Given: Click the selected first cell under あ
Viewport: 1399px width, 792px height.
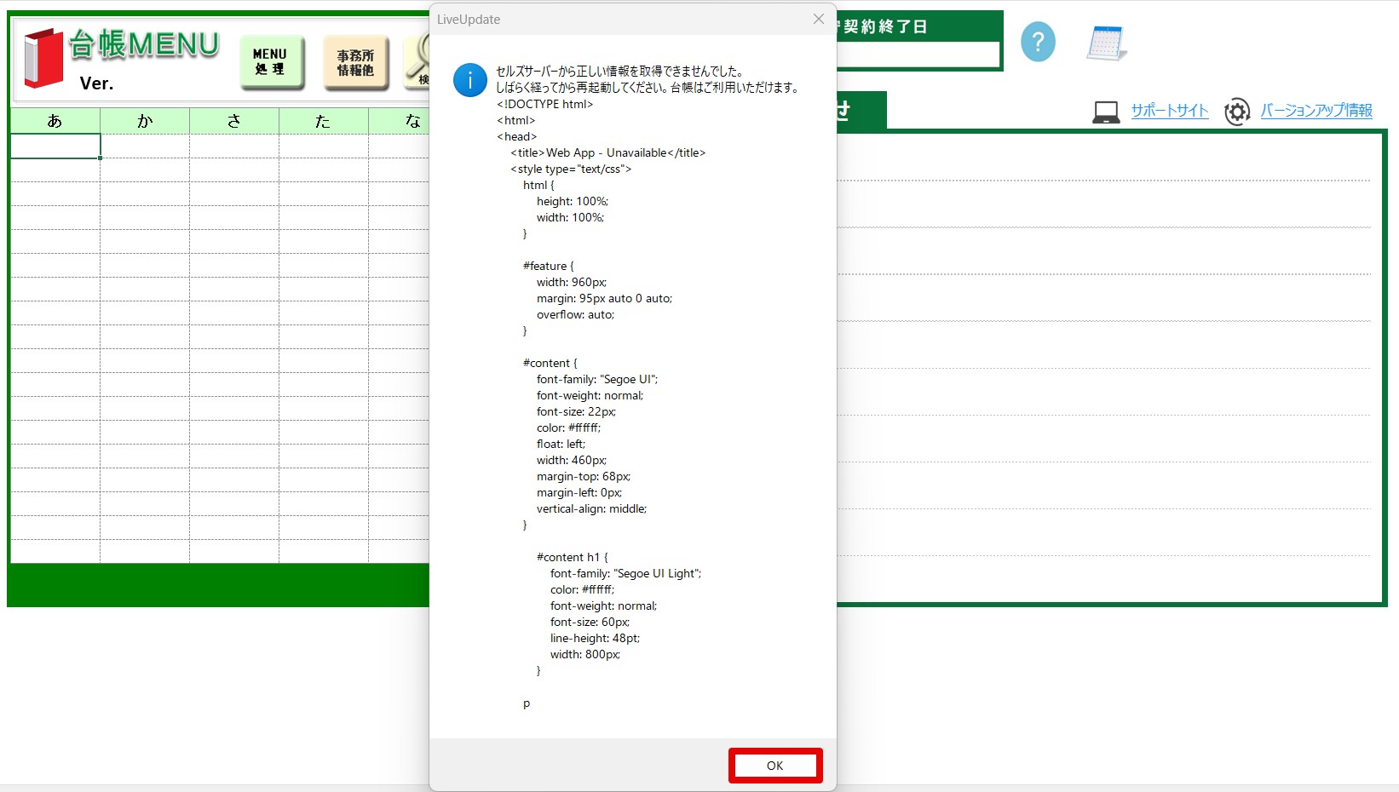Looking at the screenshot, I should [55, 146].
